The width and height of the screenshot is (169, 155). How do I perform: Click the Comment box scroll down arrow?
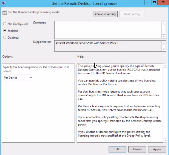(x=163, y=36)
